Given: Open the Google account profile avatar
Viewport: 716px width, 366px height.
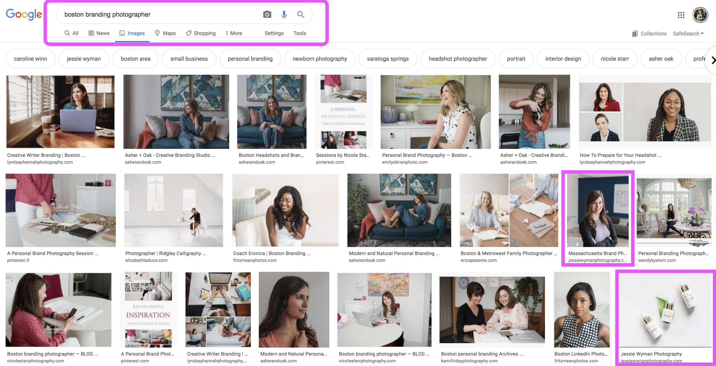Looking at the screenshot, I should click(700, 15).
